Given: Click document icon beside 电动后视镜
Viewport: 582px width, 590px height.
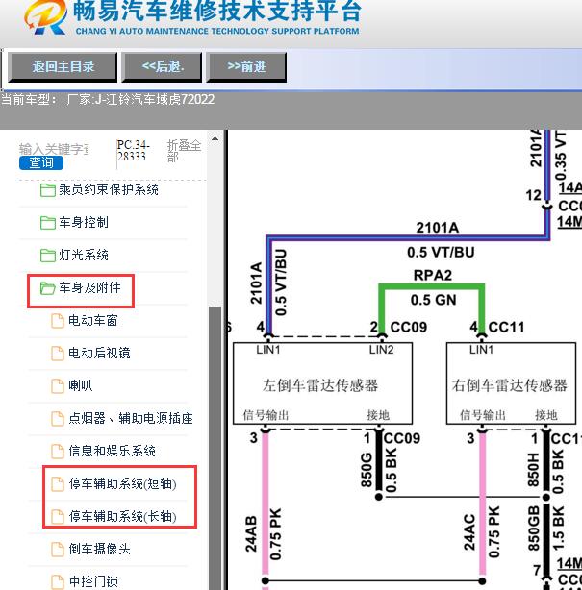Looking at the screenshot, I should pyautogui.click(x=58, y=354).
